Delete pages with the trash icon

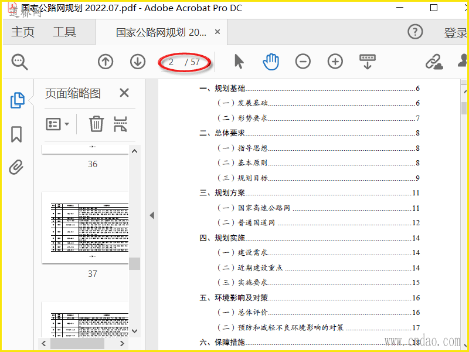pyautogui.click(x=96, y=124)
